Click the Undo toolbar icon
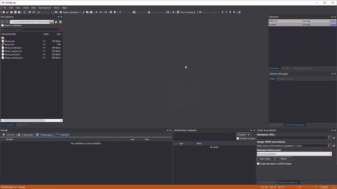Screen dimensions: 337x189 coord(97,12)
